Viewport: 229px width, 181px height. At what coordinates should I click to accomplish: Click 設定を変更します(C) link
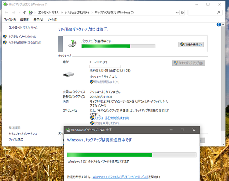[106, 123]
